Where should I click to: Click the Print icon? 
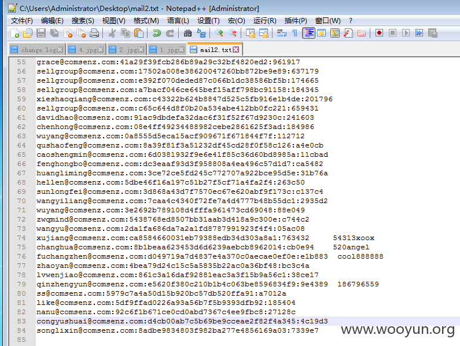click(x=94, y=33)
